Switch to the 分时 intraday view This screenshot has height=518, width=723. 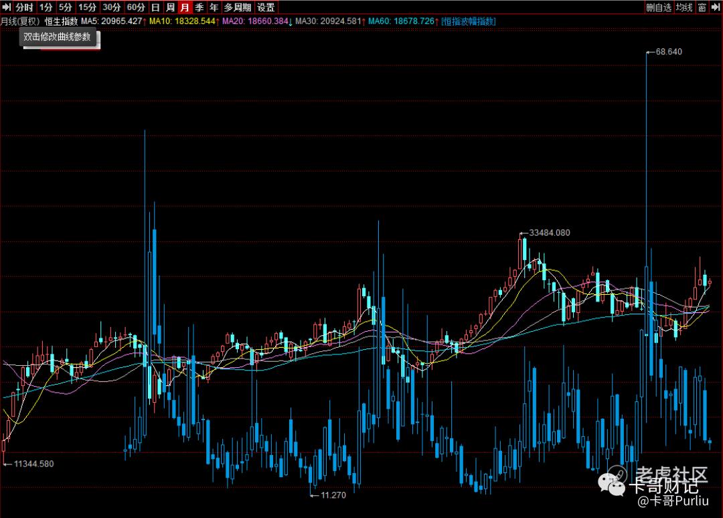[x=25, y=7]
